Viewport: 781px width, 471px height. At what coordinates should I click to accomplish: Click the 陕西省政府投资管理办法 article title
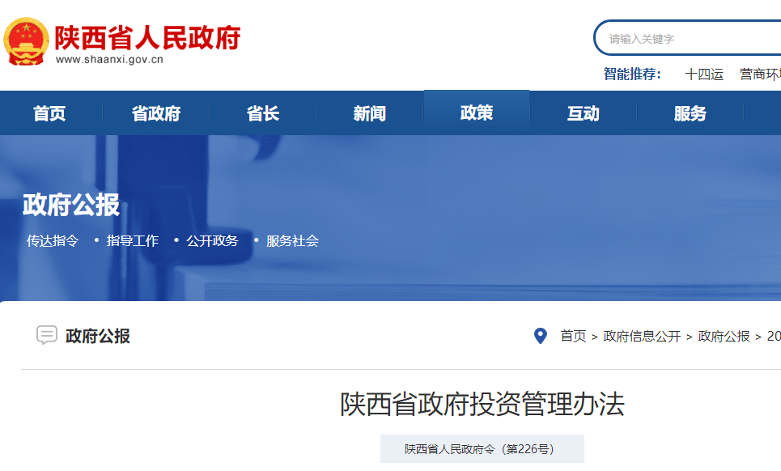[x=482, y=405]
